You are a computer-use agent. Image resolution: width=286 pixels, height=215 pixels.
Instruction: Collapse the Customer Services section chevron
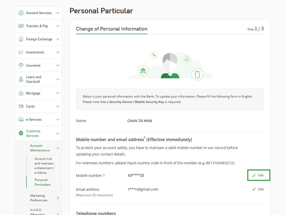tap(58, 134)
